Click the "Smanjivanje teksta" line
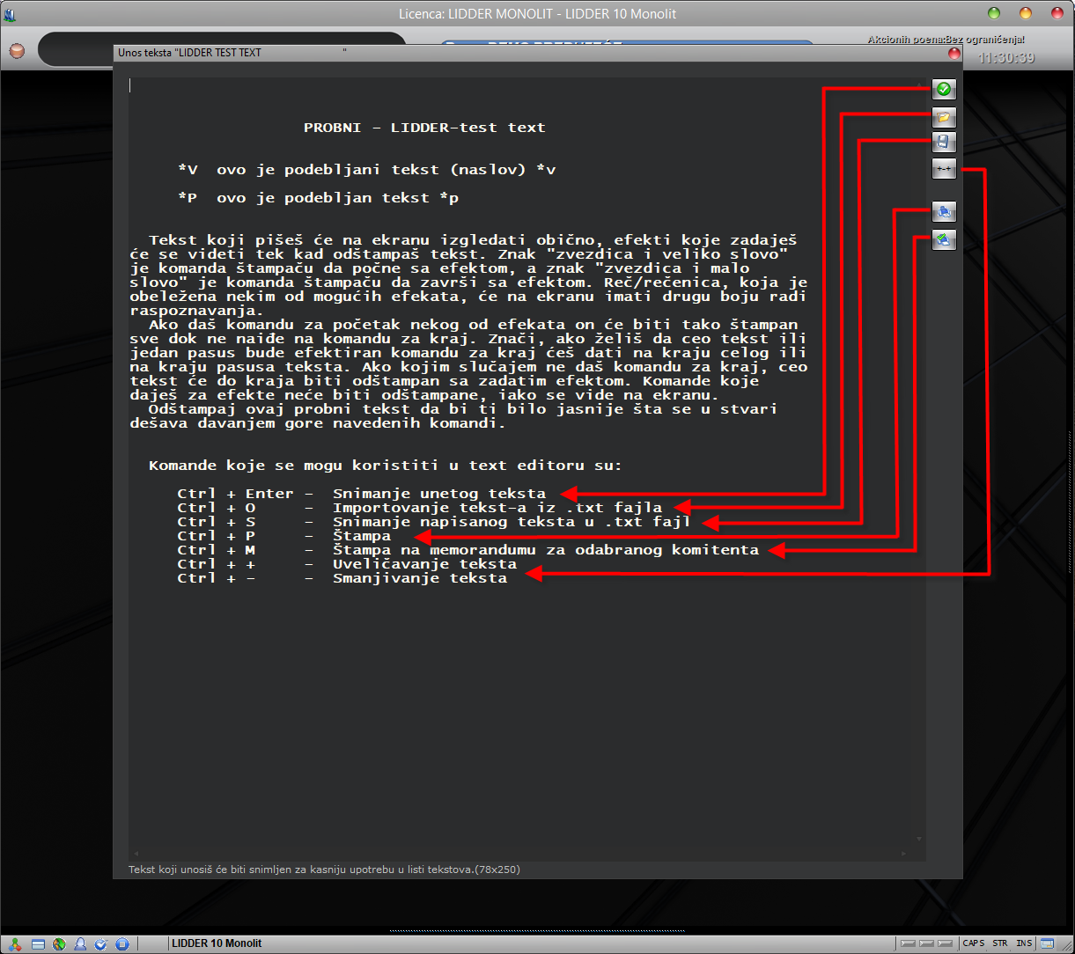The image size is (1075, 954). (x=420, y=578)
